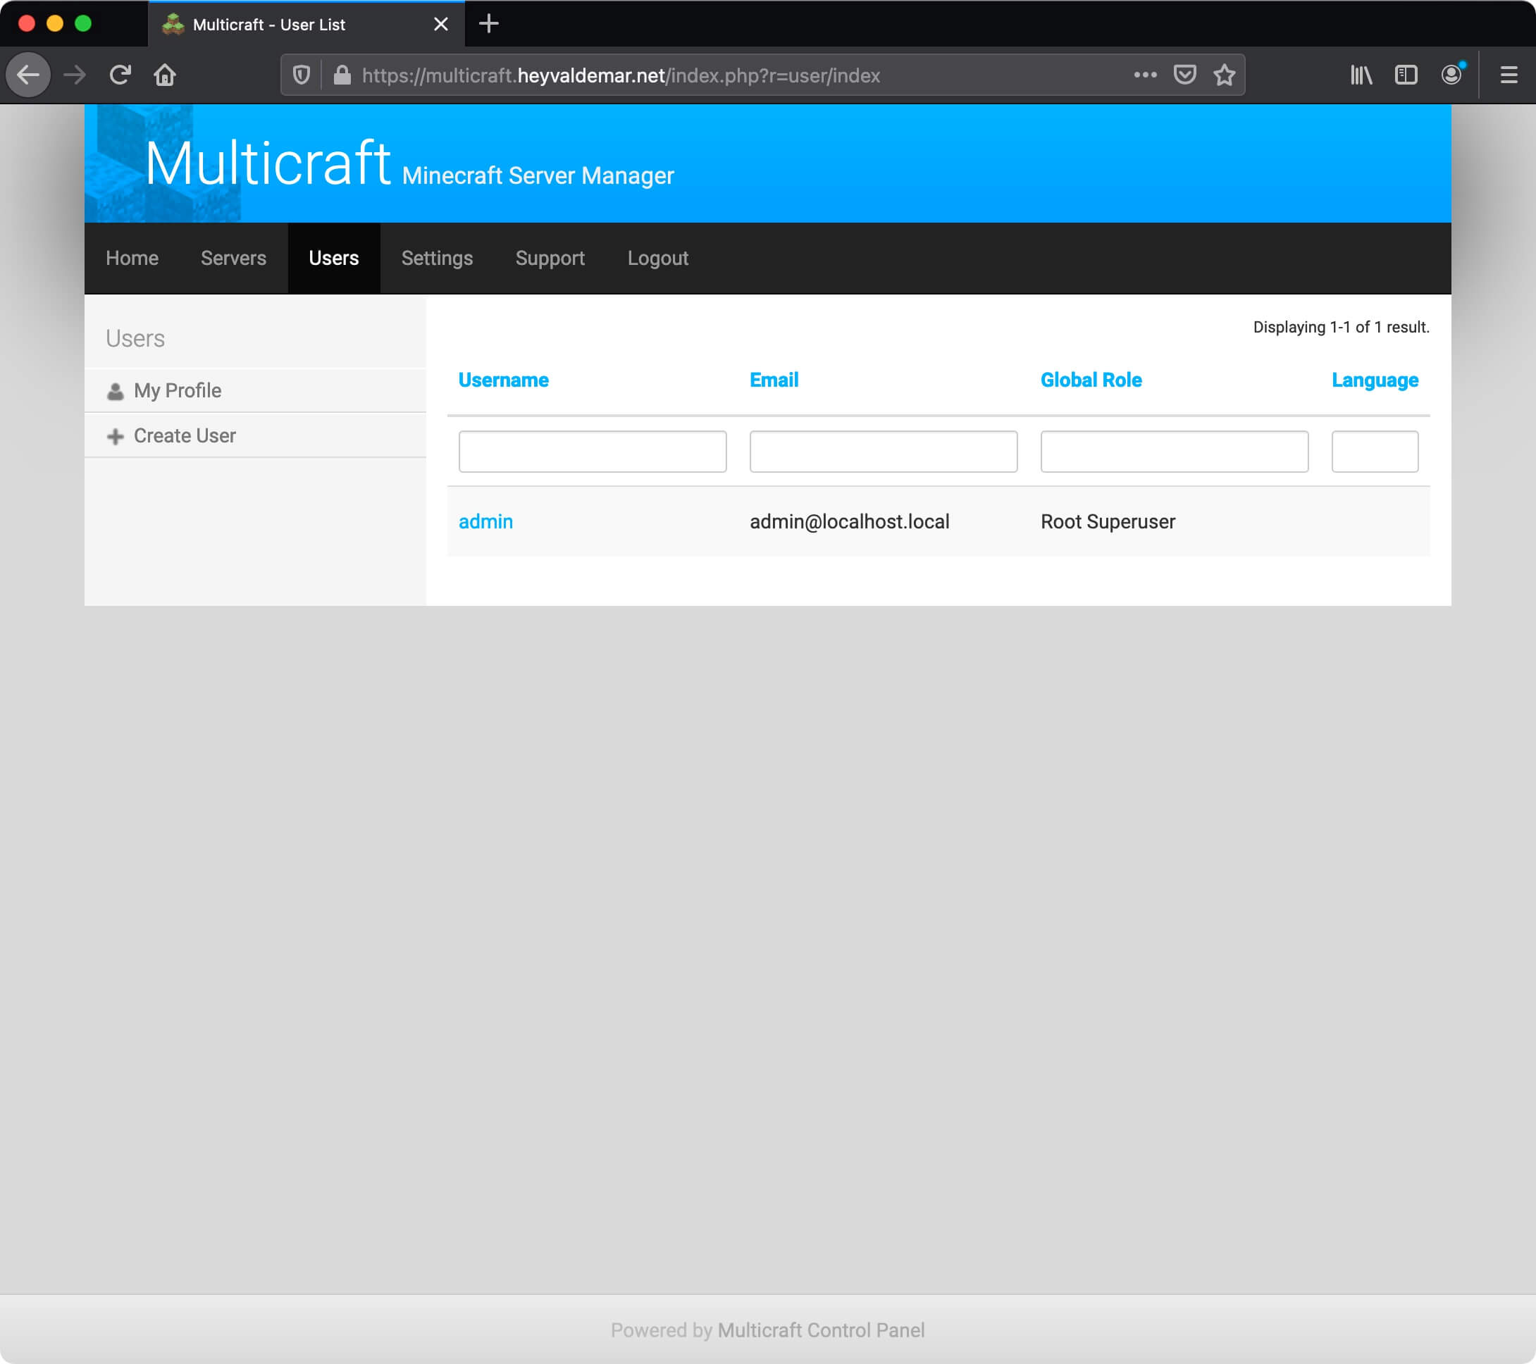This screenshot has height=1364, width=1536.
Task: Click the Multicraft header title
Action: tap(268, 163)
